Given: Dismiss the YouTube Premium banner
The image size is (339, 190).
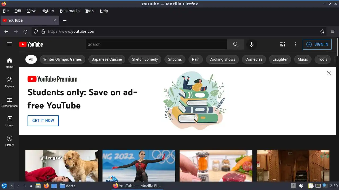Looking at the screenshot, I should coord(329,73).
